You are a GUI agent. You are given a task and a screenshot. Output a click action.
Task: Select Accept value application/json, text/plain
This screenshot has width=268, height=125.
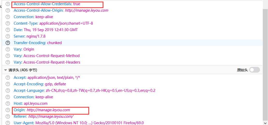(54, 78)
